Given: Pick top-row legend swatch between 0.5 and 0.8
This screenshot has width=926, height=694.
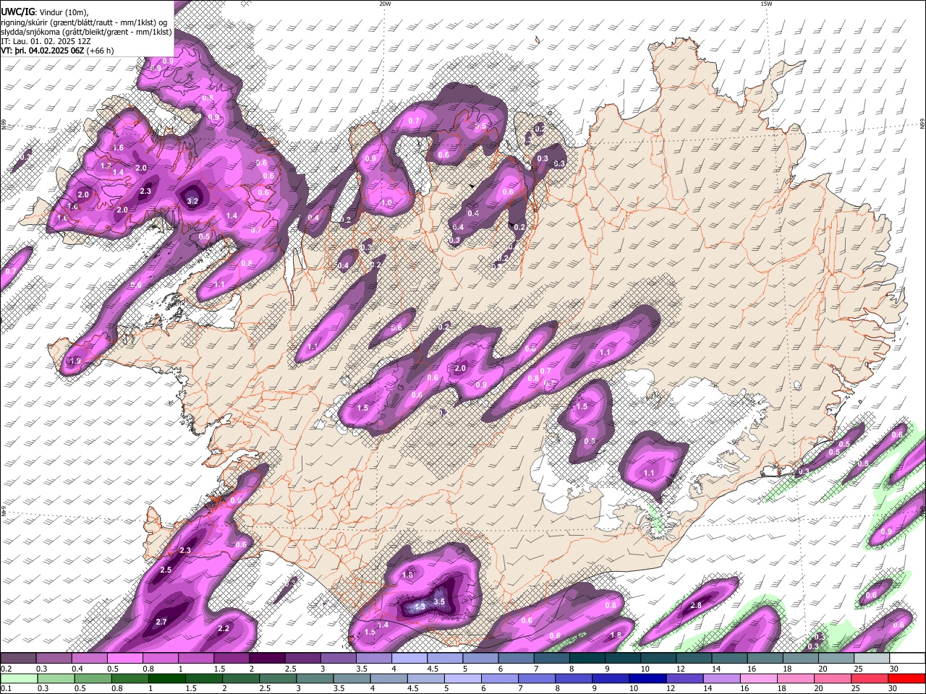Looking at the screenshot, I should [x=124, y=659].
